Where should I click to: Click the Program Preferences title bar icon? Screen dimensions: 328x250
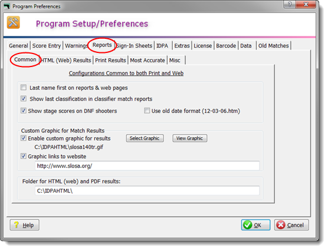coord(7,6)
